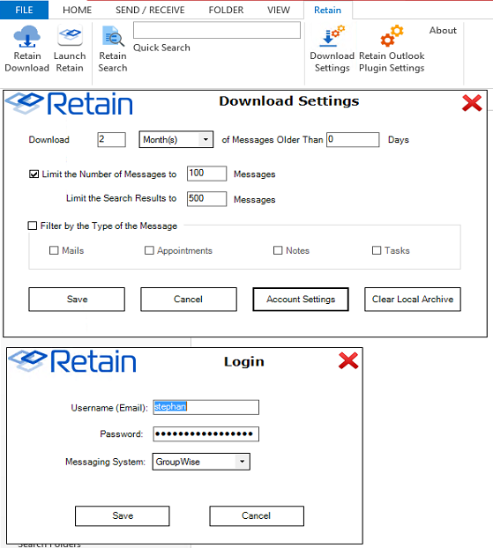Close the Login dialog with red X
Viewport: 493px width, 548px height.
click(x=348, y=361)
